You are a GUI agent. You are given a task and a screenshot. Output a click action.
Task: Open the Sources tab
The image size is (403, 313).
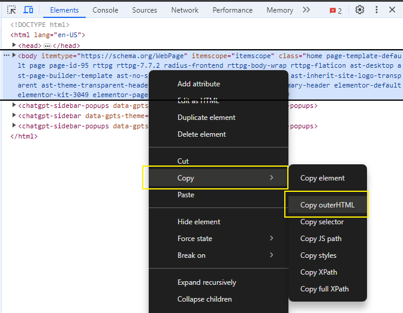145,10
